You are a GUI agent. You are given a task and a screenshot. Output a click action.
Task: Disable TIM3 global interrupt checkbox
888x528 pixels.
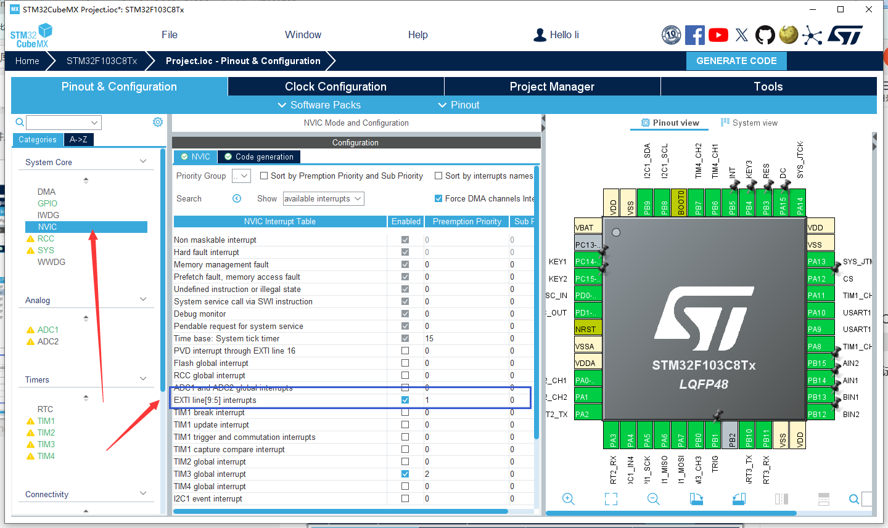point(405,474)
